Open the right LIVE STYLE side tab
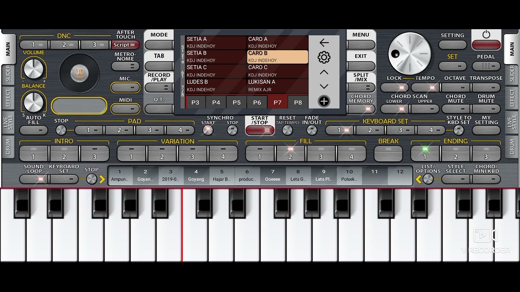520x292 pixels. (511, 122)
